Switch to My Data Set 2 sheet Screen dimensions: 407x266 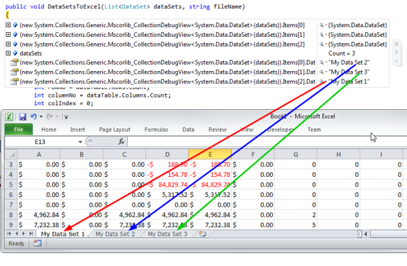(115, 234)
